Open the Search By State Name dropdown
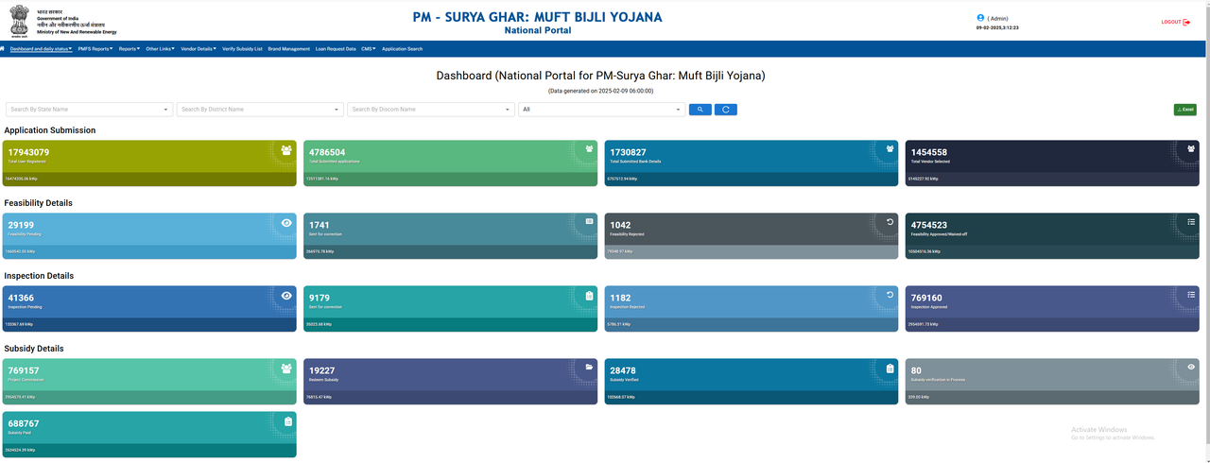The width and height of the screenshot is (1210, 463). (x=89, y=110)
